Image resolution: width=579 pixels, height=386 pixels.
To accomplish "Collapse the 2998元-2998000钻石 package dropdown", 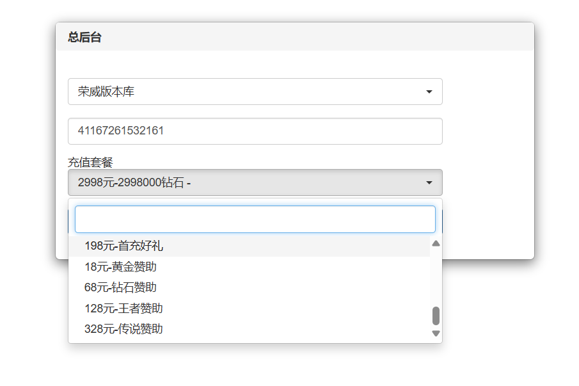I will pos(255,182).
